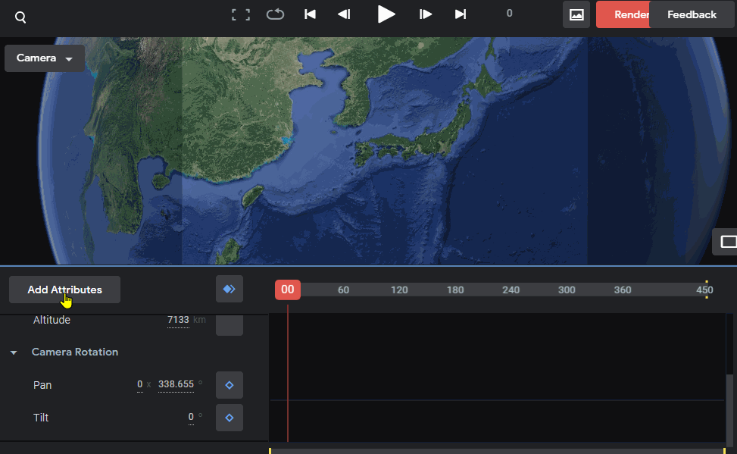Collapse the Camera Rotation group
The width and height of the screenshot is (737, 454).
(x=14, y=352)
